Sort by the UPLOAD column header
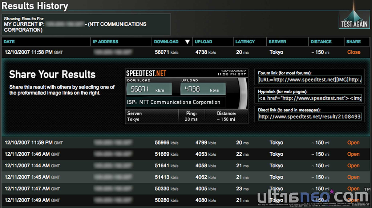This screenshot has width=372, height=208. pos(203,42)
